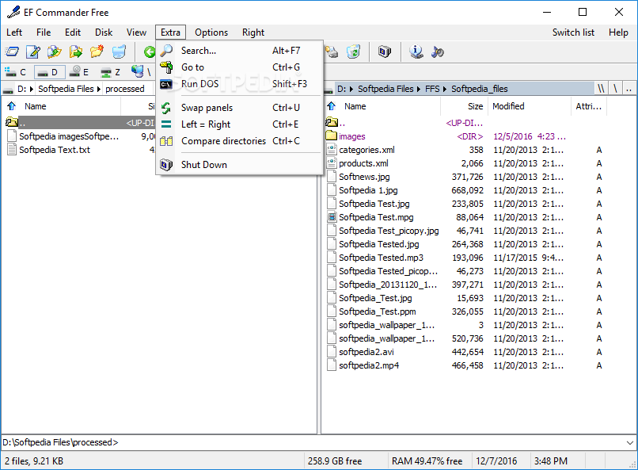Expand arrow after D: in left path
The height and width of the screenshot is (470, 638).
32,90
